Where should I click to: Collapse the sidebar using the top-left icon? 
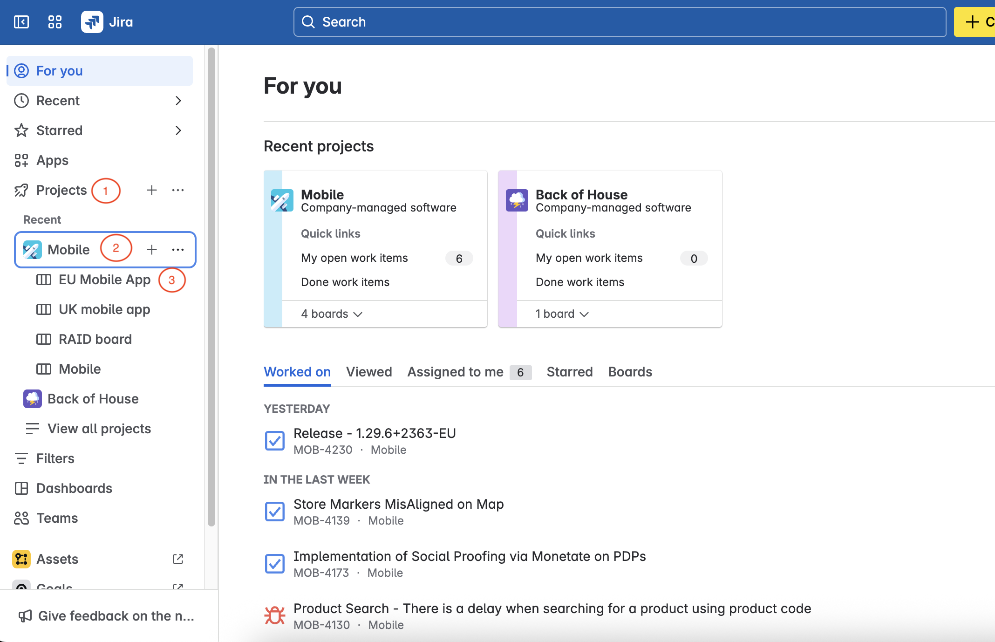[21, 22]
